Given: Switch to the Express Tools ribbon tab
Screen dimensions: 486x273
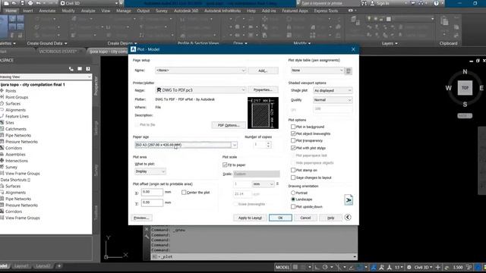Looking at the screenshot, I should [326, 11].
